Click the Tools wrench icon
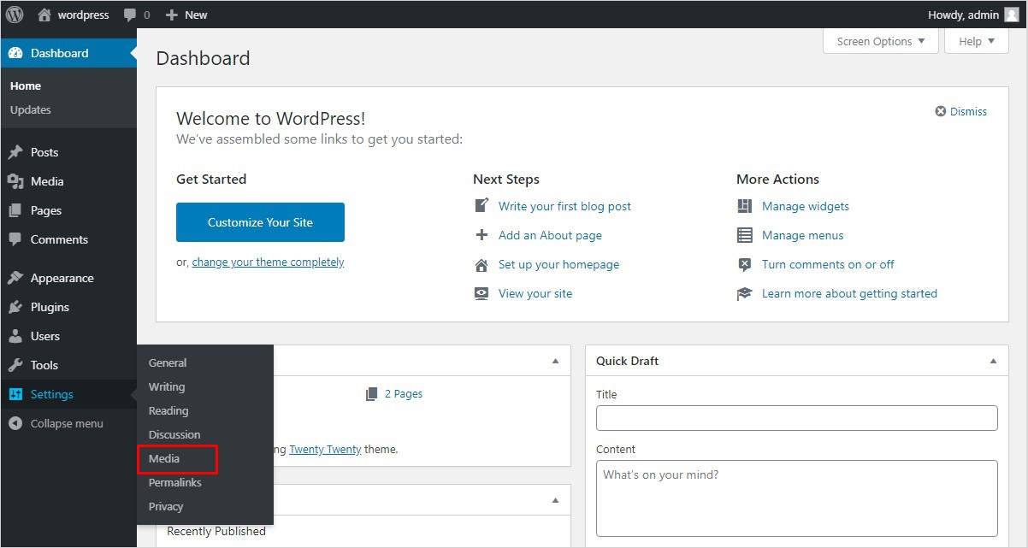 (x=15, y=365)
